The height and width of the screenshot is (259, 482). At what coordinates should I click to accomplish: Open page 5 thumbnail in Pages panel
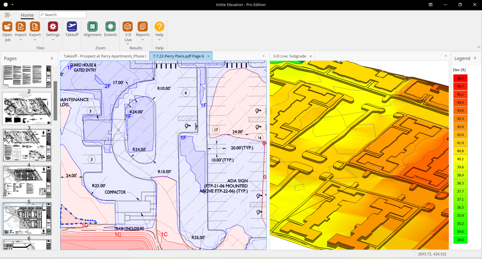[x=27, y=182]
